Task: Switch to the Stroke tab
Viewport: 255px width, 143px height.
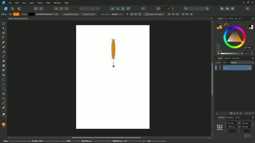Action: click(x=231, y=19)
